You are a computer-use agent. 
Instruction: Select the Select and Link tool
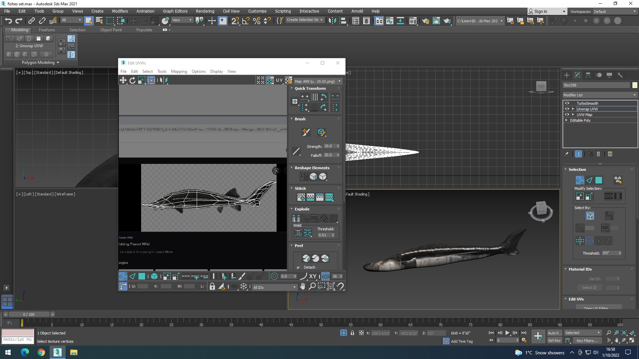click(x=31, y=21)
